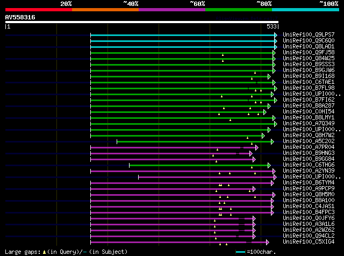344x256 pixels.
Task: Select the UniRef100_A5C202 label
Action: (x=309, y=141)
